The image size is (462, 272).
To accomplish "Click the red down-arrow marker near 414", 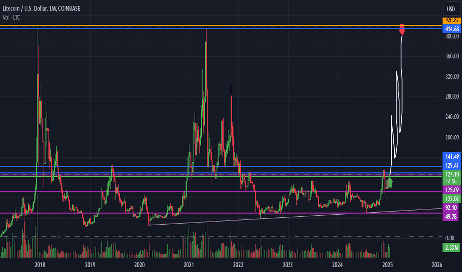I will tap(402, 30).
